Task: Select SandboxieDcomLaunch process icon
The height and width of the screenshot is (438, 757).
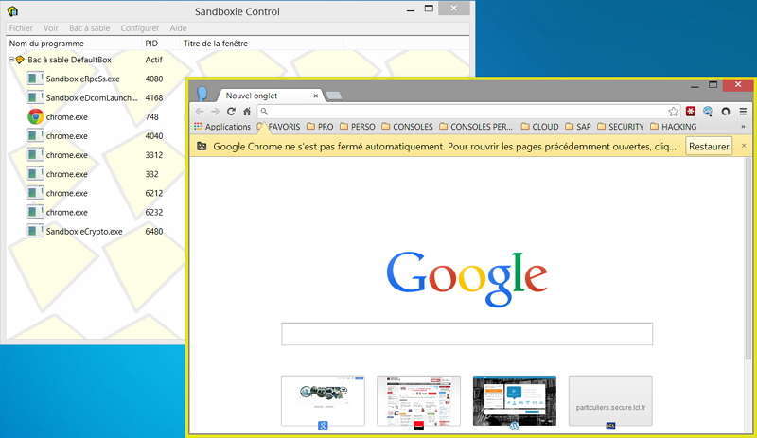Action: click(35, 97)
